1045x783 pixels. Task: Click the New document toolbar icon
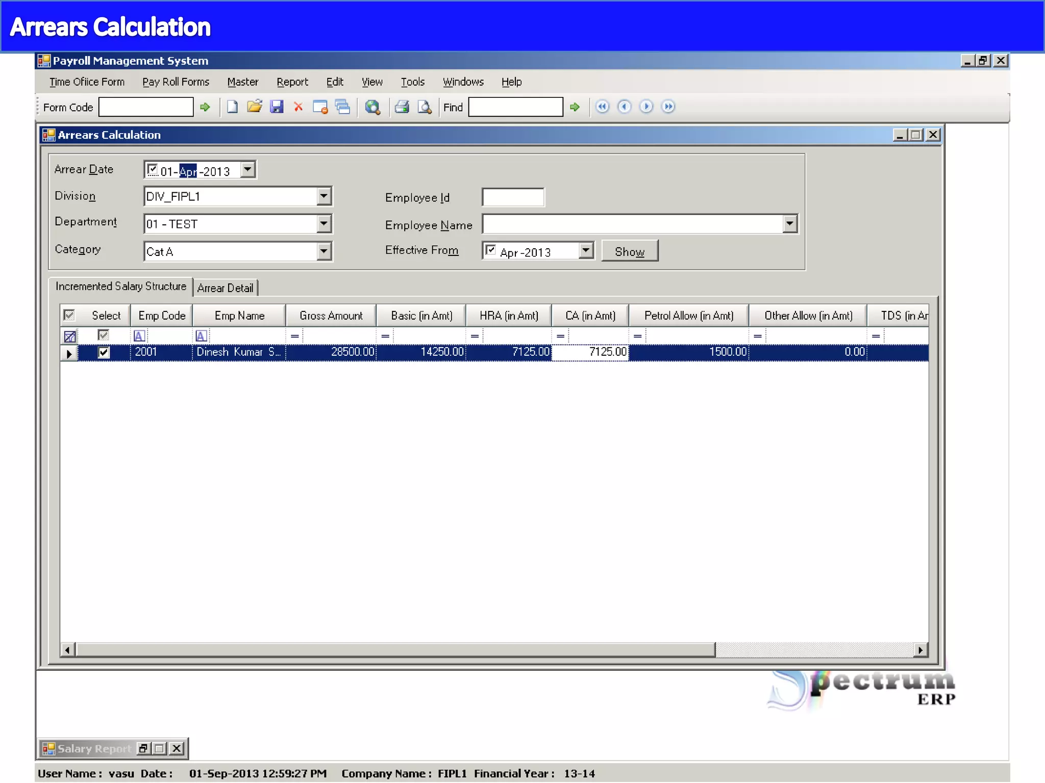point(232,107)
